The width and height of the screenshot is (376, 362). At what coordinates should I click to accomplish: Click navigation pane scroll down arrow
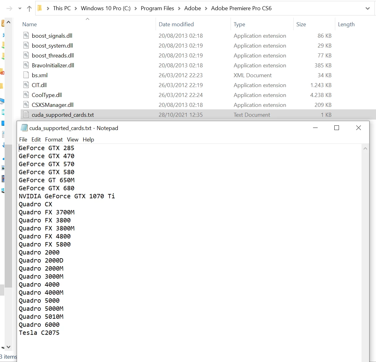tap(8, 347)
